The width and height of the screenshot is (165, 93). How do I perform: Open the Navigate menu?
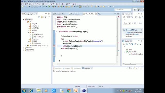click(x=45, y=4)
